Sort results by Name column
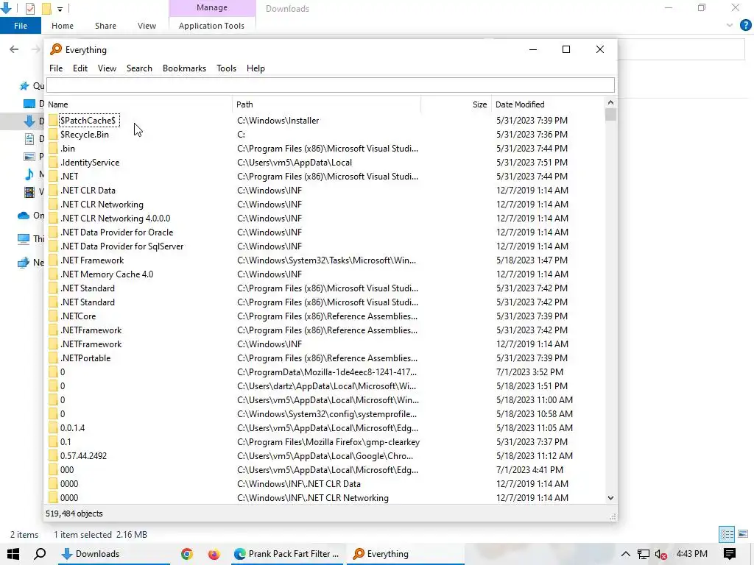Viewport: 754px width, 565px height. pyautogui.click(x=139, y=104)
